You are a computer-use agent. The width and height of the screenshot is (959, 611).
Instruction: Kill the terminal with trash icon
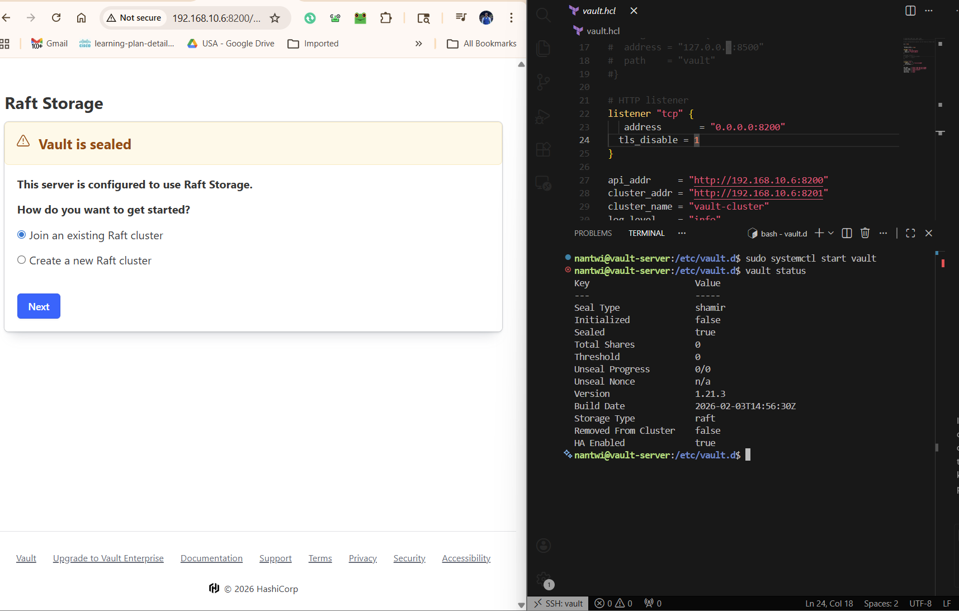865,233
